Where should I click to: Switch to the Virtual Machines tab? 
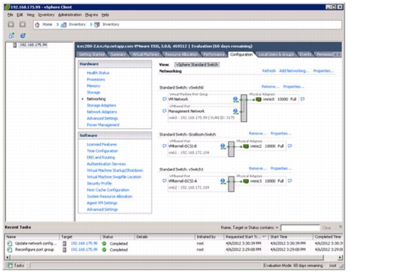[x=146, y=54]
